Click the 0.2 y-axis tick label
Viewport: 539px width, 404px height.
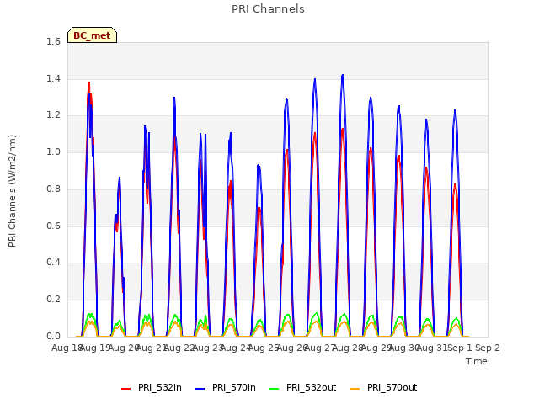click(x=53, y=300)
